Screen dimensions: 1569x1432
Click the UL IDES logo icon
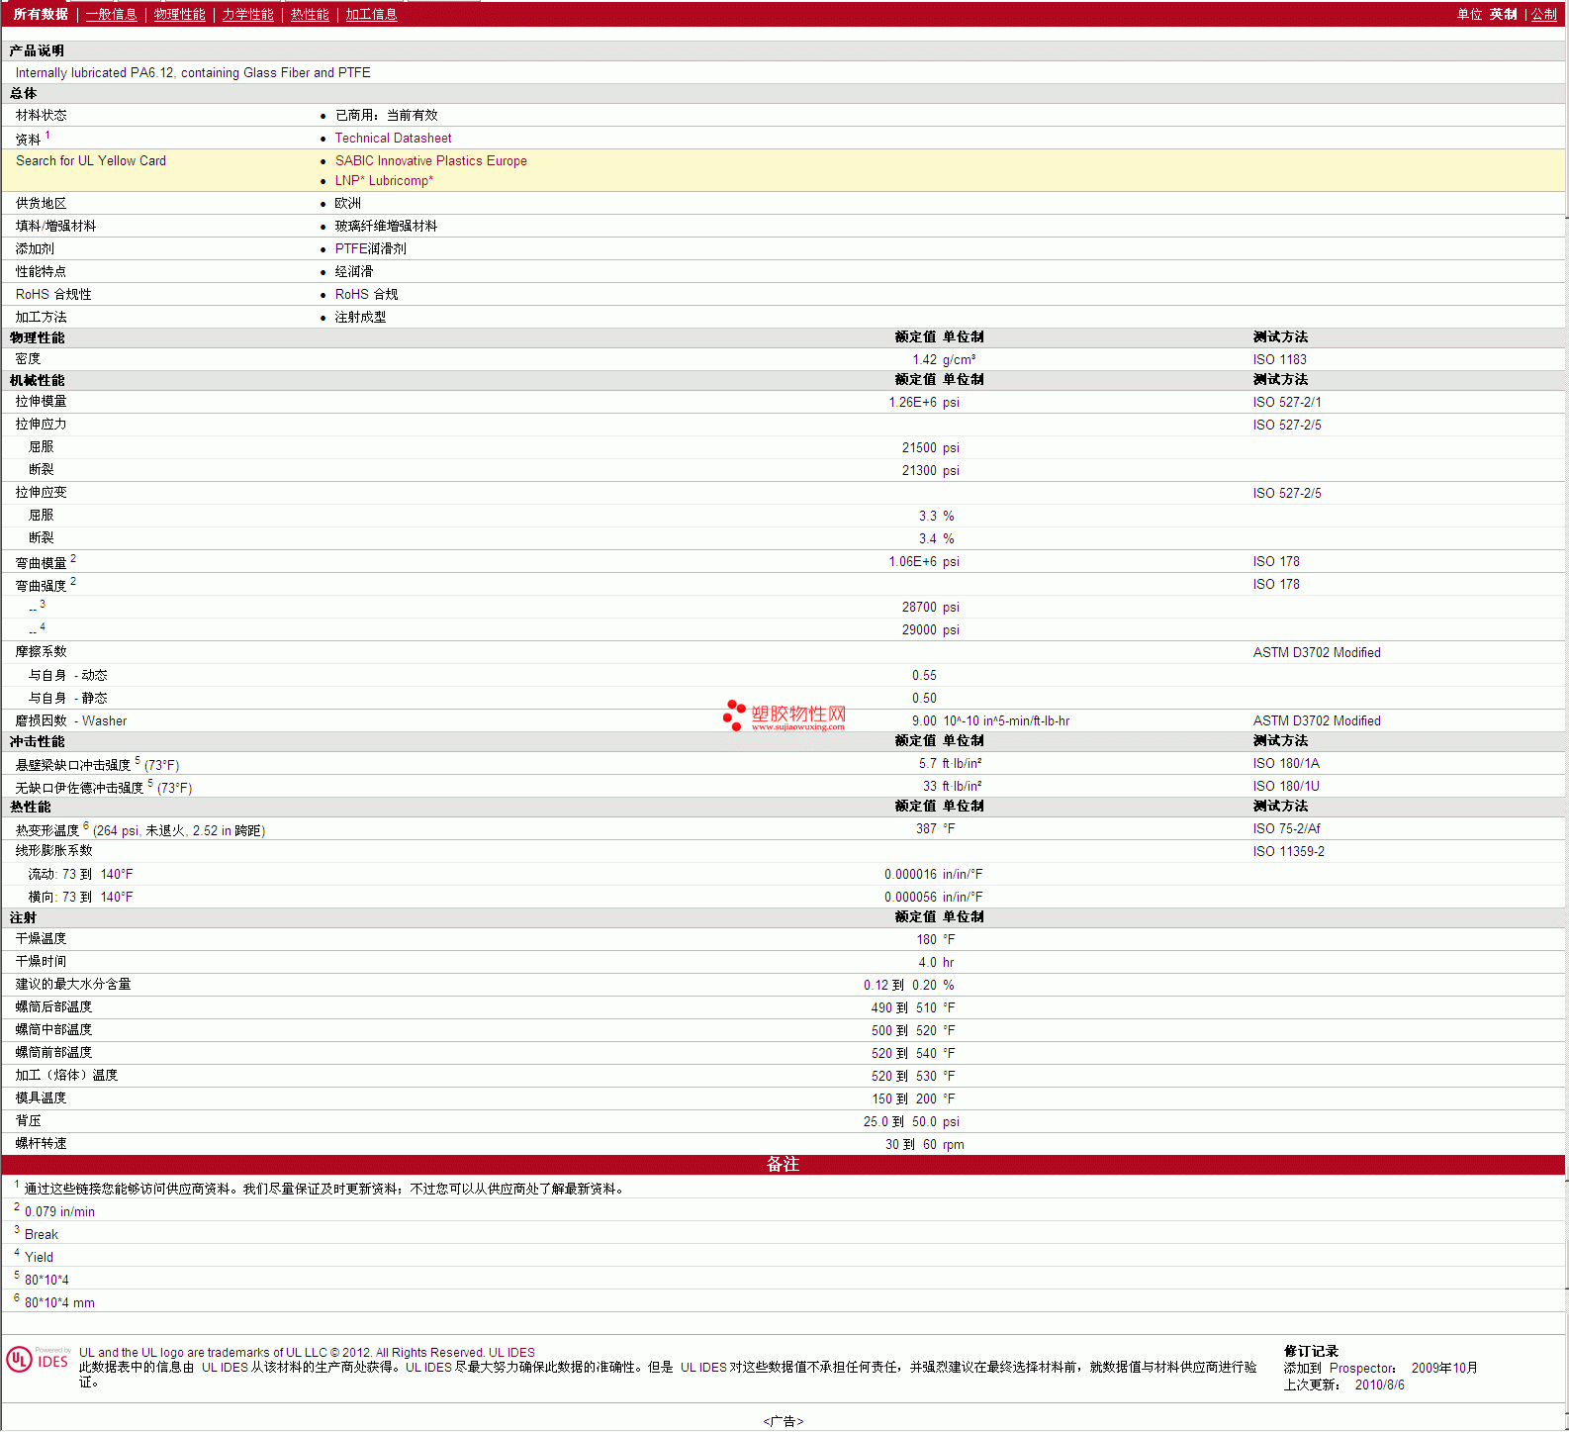pos(38,1360)
